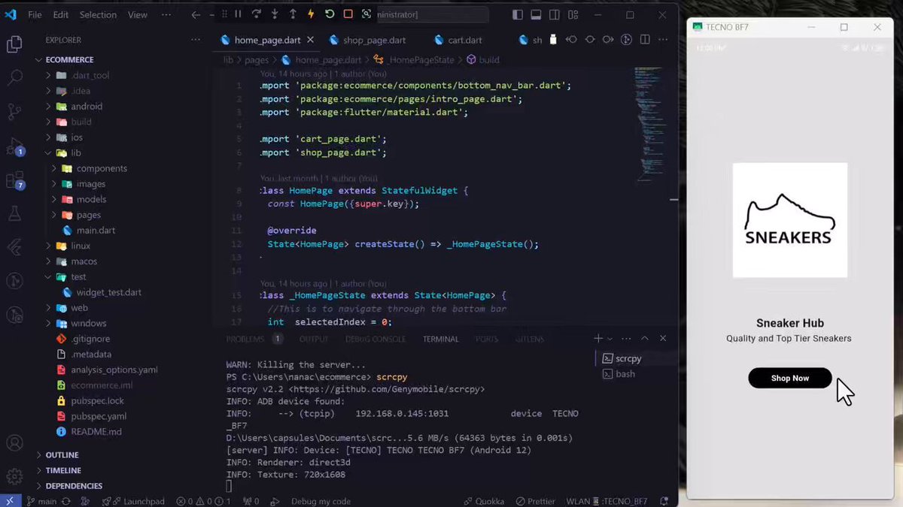The height and width of the screenshot is (507, 903).
Task: Open the View menu
Action: [138, 15]
